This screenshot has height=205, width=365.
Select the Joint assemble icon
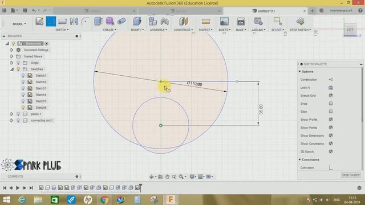(x=164, y=22)
